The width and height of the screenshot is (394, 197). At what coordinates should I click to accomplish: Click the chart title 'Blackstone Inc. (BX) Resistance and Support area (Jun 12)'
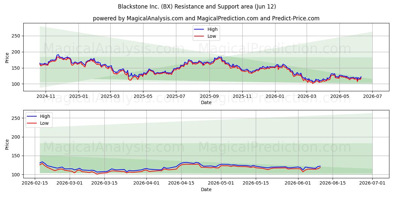pyautogui.click(x=197, y=7)
